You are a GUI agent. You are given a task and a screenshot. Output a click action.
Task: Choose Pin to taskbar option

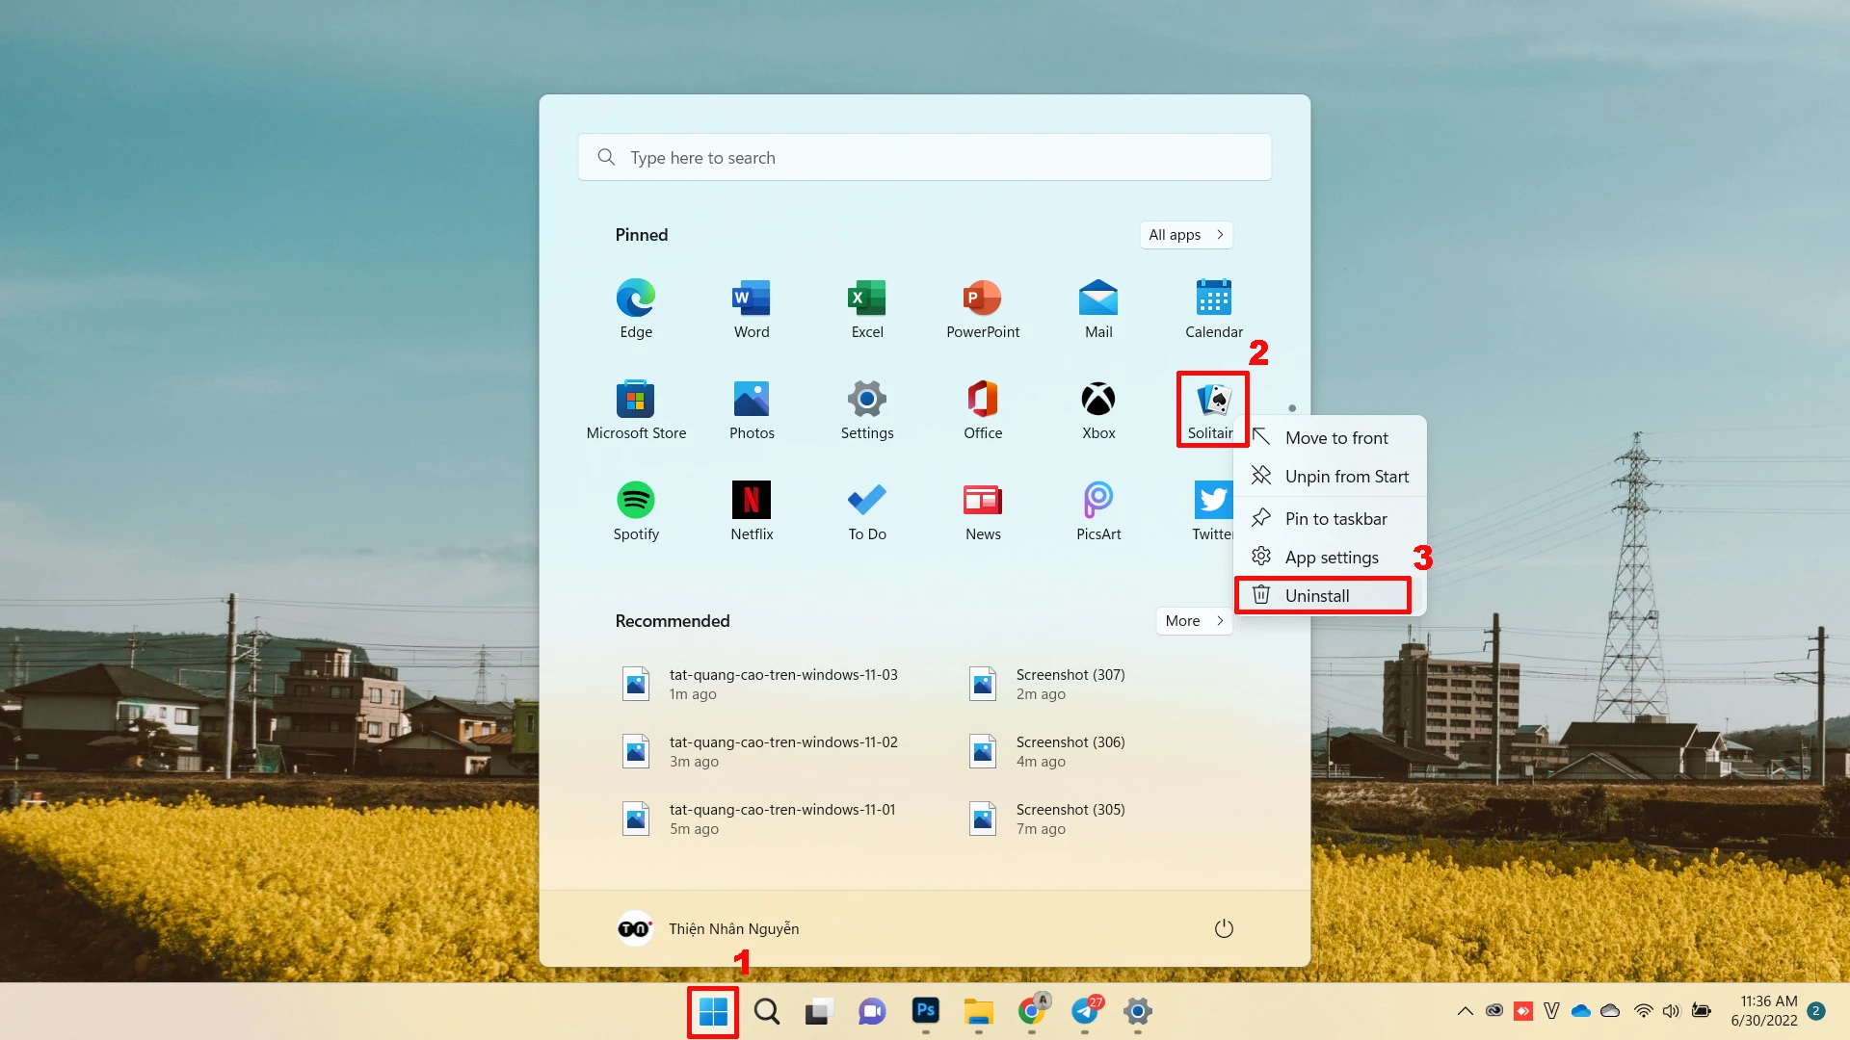(x=1330, y=518)
